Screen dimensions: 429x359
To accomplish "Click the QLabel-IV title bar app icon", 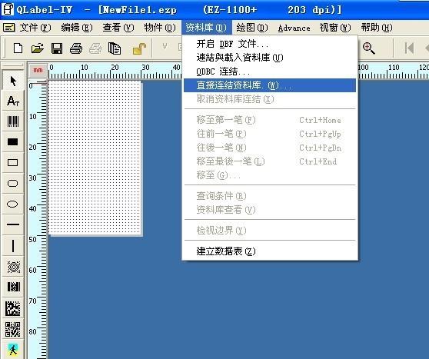I will point(8,9).
